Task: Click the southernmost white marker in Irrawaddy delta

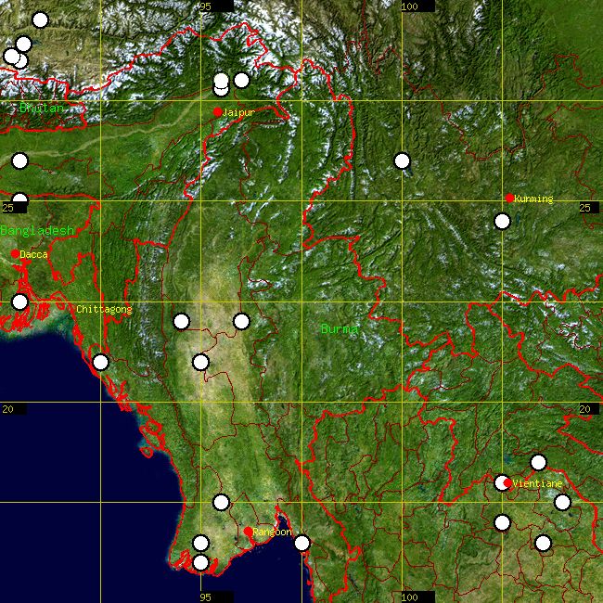Action: click(200, 562)
